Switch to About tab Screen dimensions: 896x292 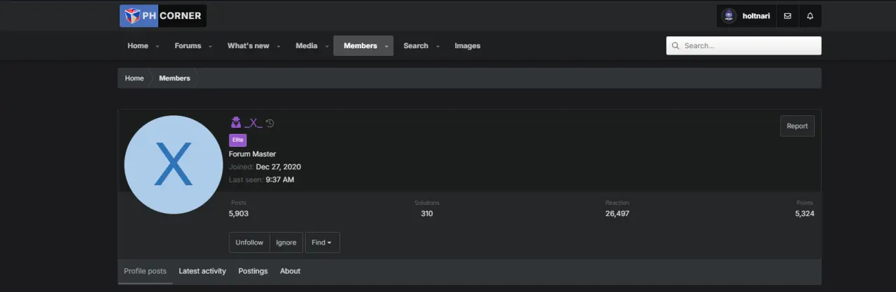[290, 271]
